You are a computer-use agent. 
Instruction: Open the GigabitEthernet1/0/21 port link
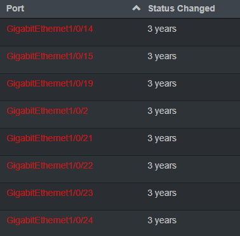(50, 138)
